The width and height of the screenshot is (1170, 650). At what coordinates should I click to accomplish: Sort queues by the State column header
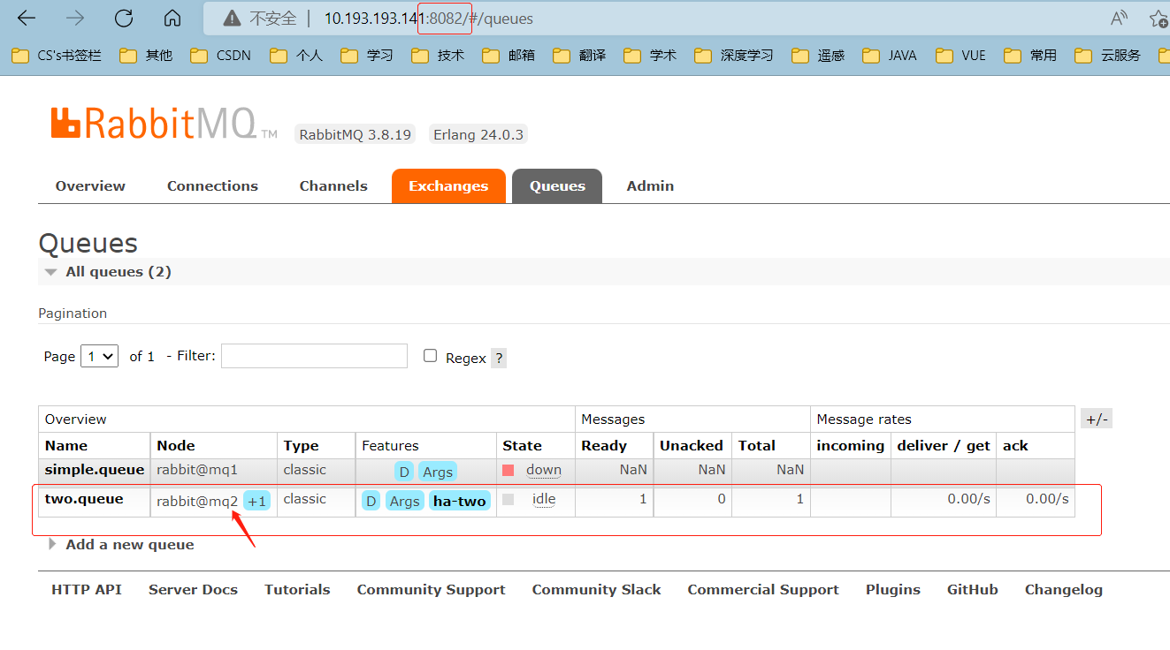[x=522, y=446]
